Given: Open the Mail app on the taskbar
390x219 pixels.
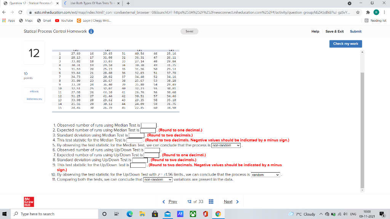Looking at the screenshot, I should point(168,214).
